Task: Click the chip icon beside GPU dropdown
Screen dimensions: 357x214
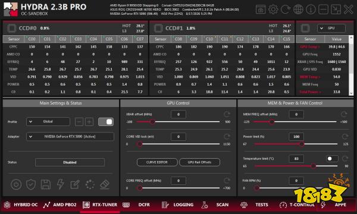Action: (x=305, y=28)
